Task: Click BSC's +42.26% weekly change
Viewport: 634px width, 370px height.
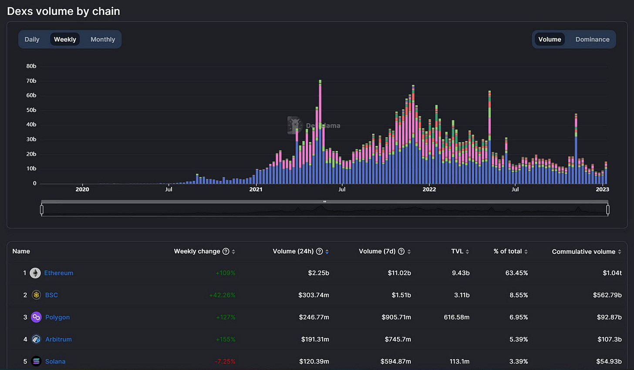Action: pyautogui.click(x=222, y=295)
